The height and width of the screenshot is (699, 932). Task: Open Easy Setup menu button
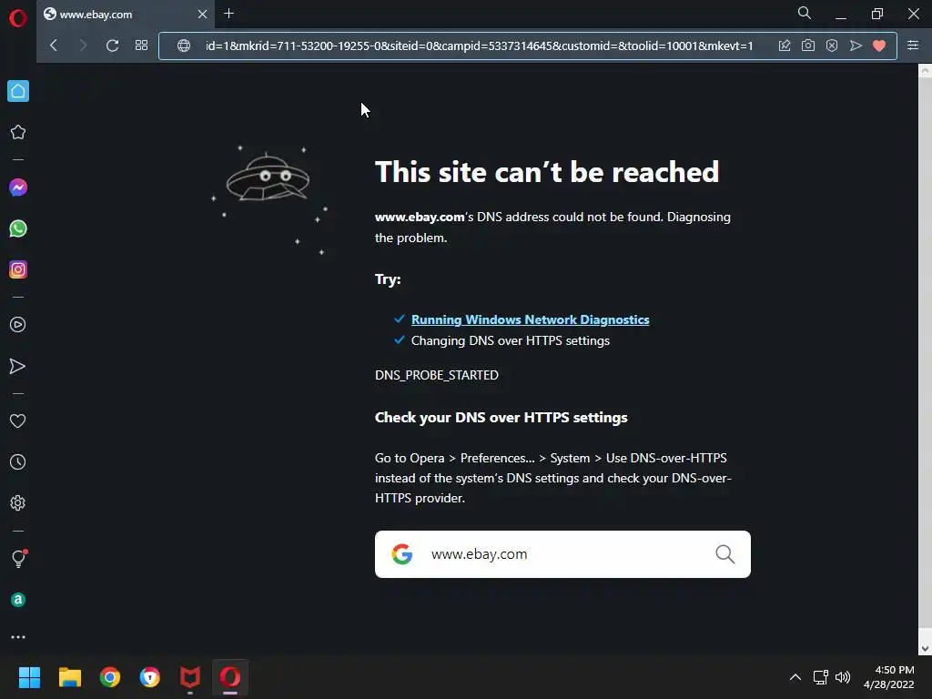913,46
